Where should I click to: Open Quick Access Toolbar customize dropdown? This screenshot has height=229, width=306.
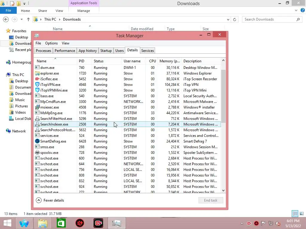point(24,4)
